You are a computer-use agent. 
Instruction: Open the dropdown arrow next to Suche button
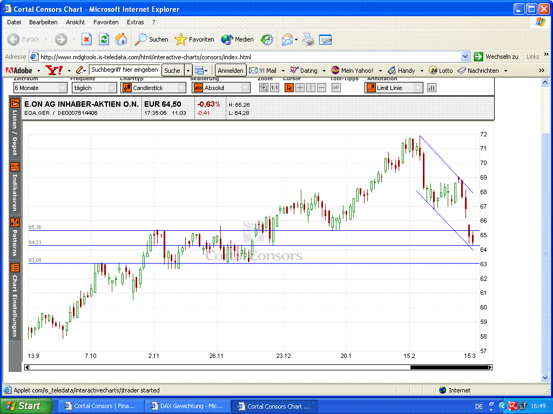tap(188, 71)
